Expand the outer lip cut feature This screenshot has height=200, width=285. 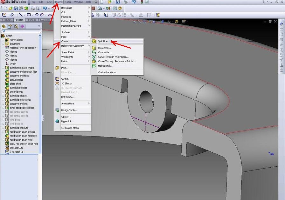(3, 91)
